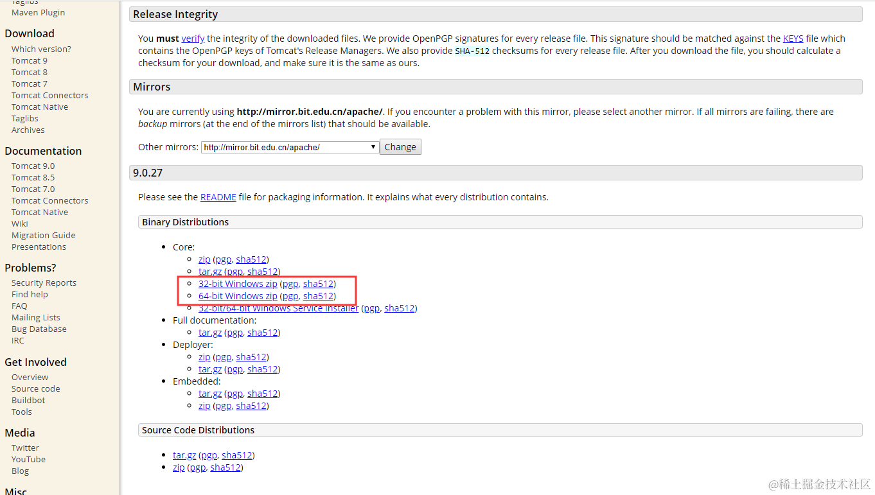Open the Maven Plugin sidebar link

click(38, 12)
